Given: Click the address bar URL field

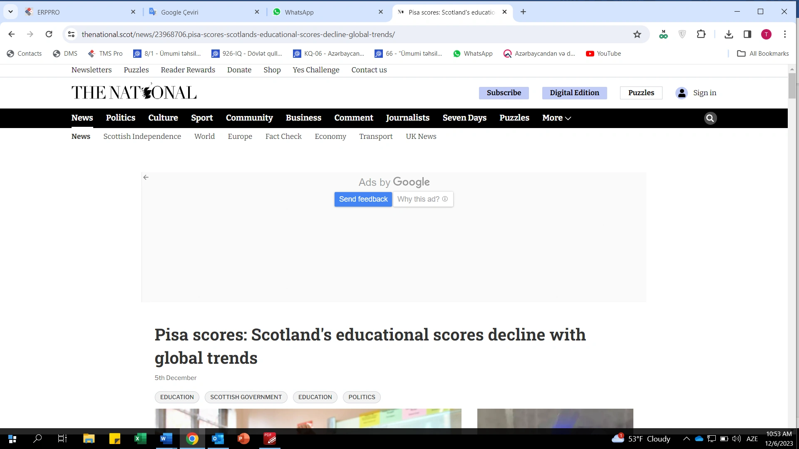Looking at the screenshot, I should tap(354, 35).
